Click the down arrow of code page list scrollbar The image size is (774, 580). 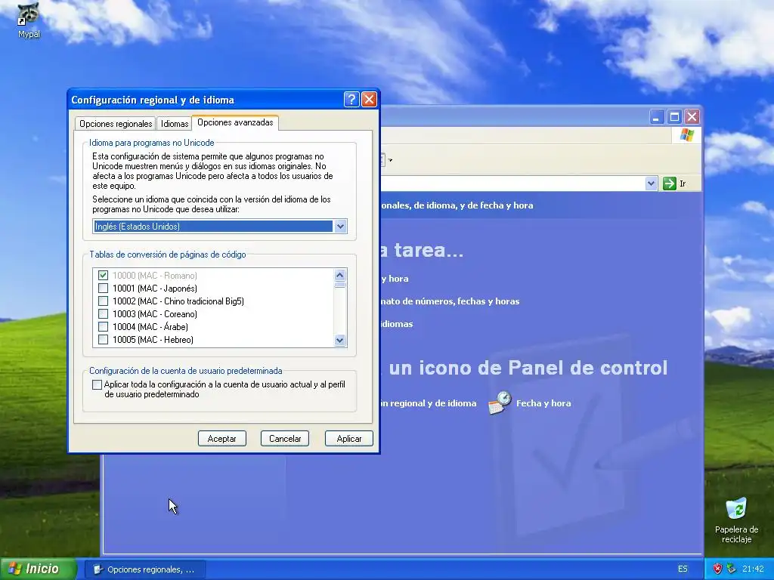point(339,340)
